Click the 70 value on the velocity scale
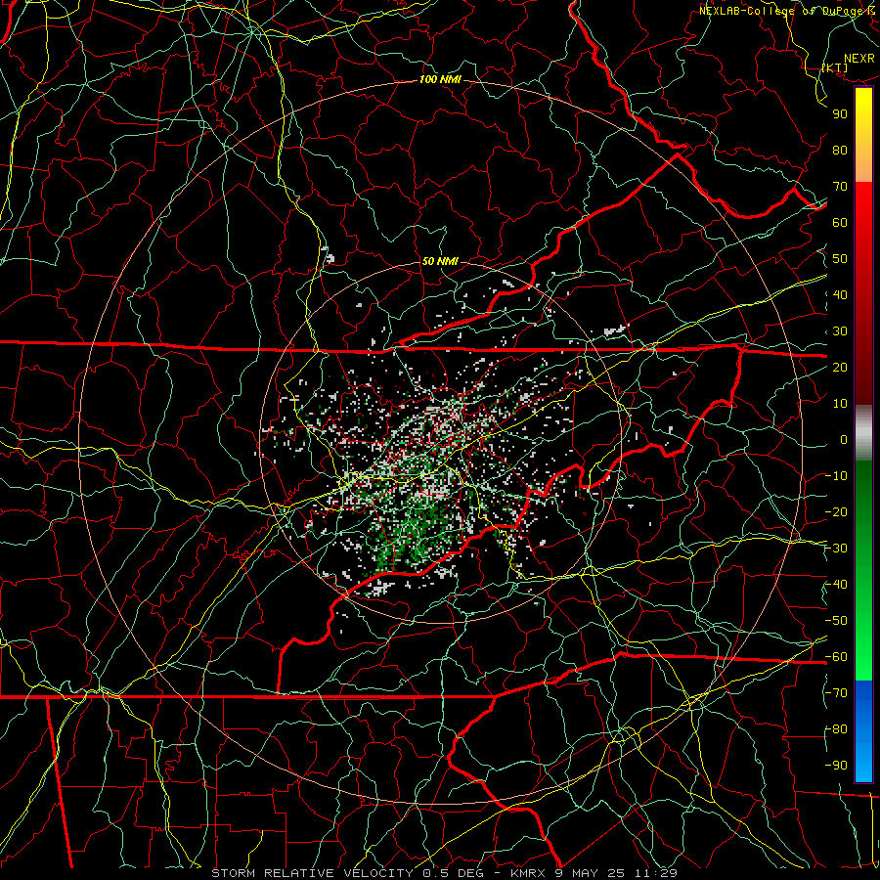This screenshot has height=880, width=880. (840, 187)
